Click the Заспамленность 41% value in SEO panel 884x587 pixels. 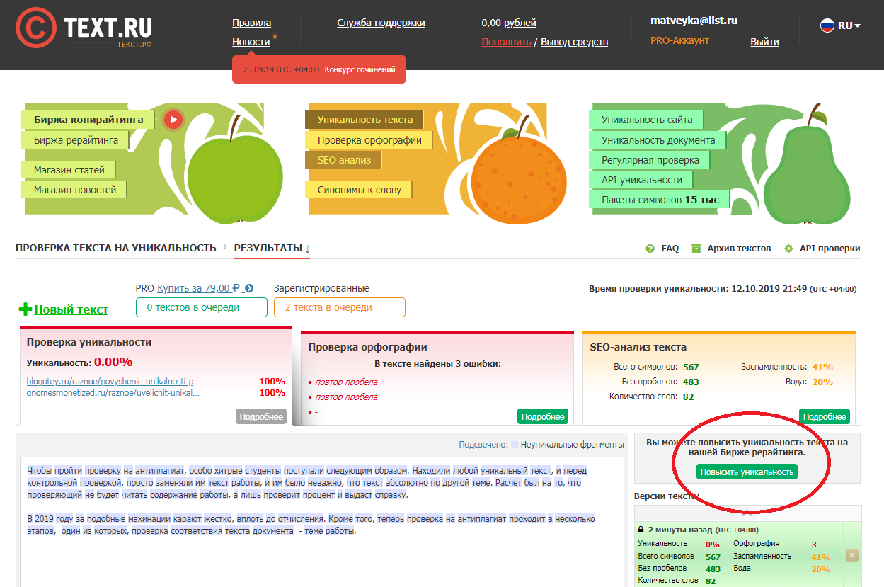[x=822, y=367]
